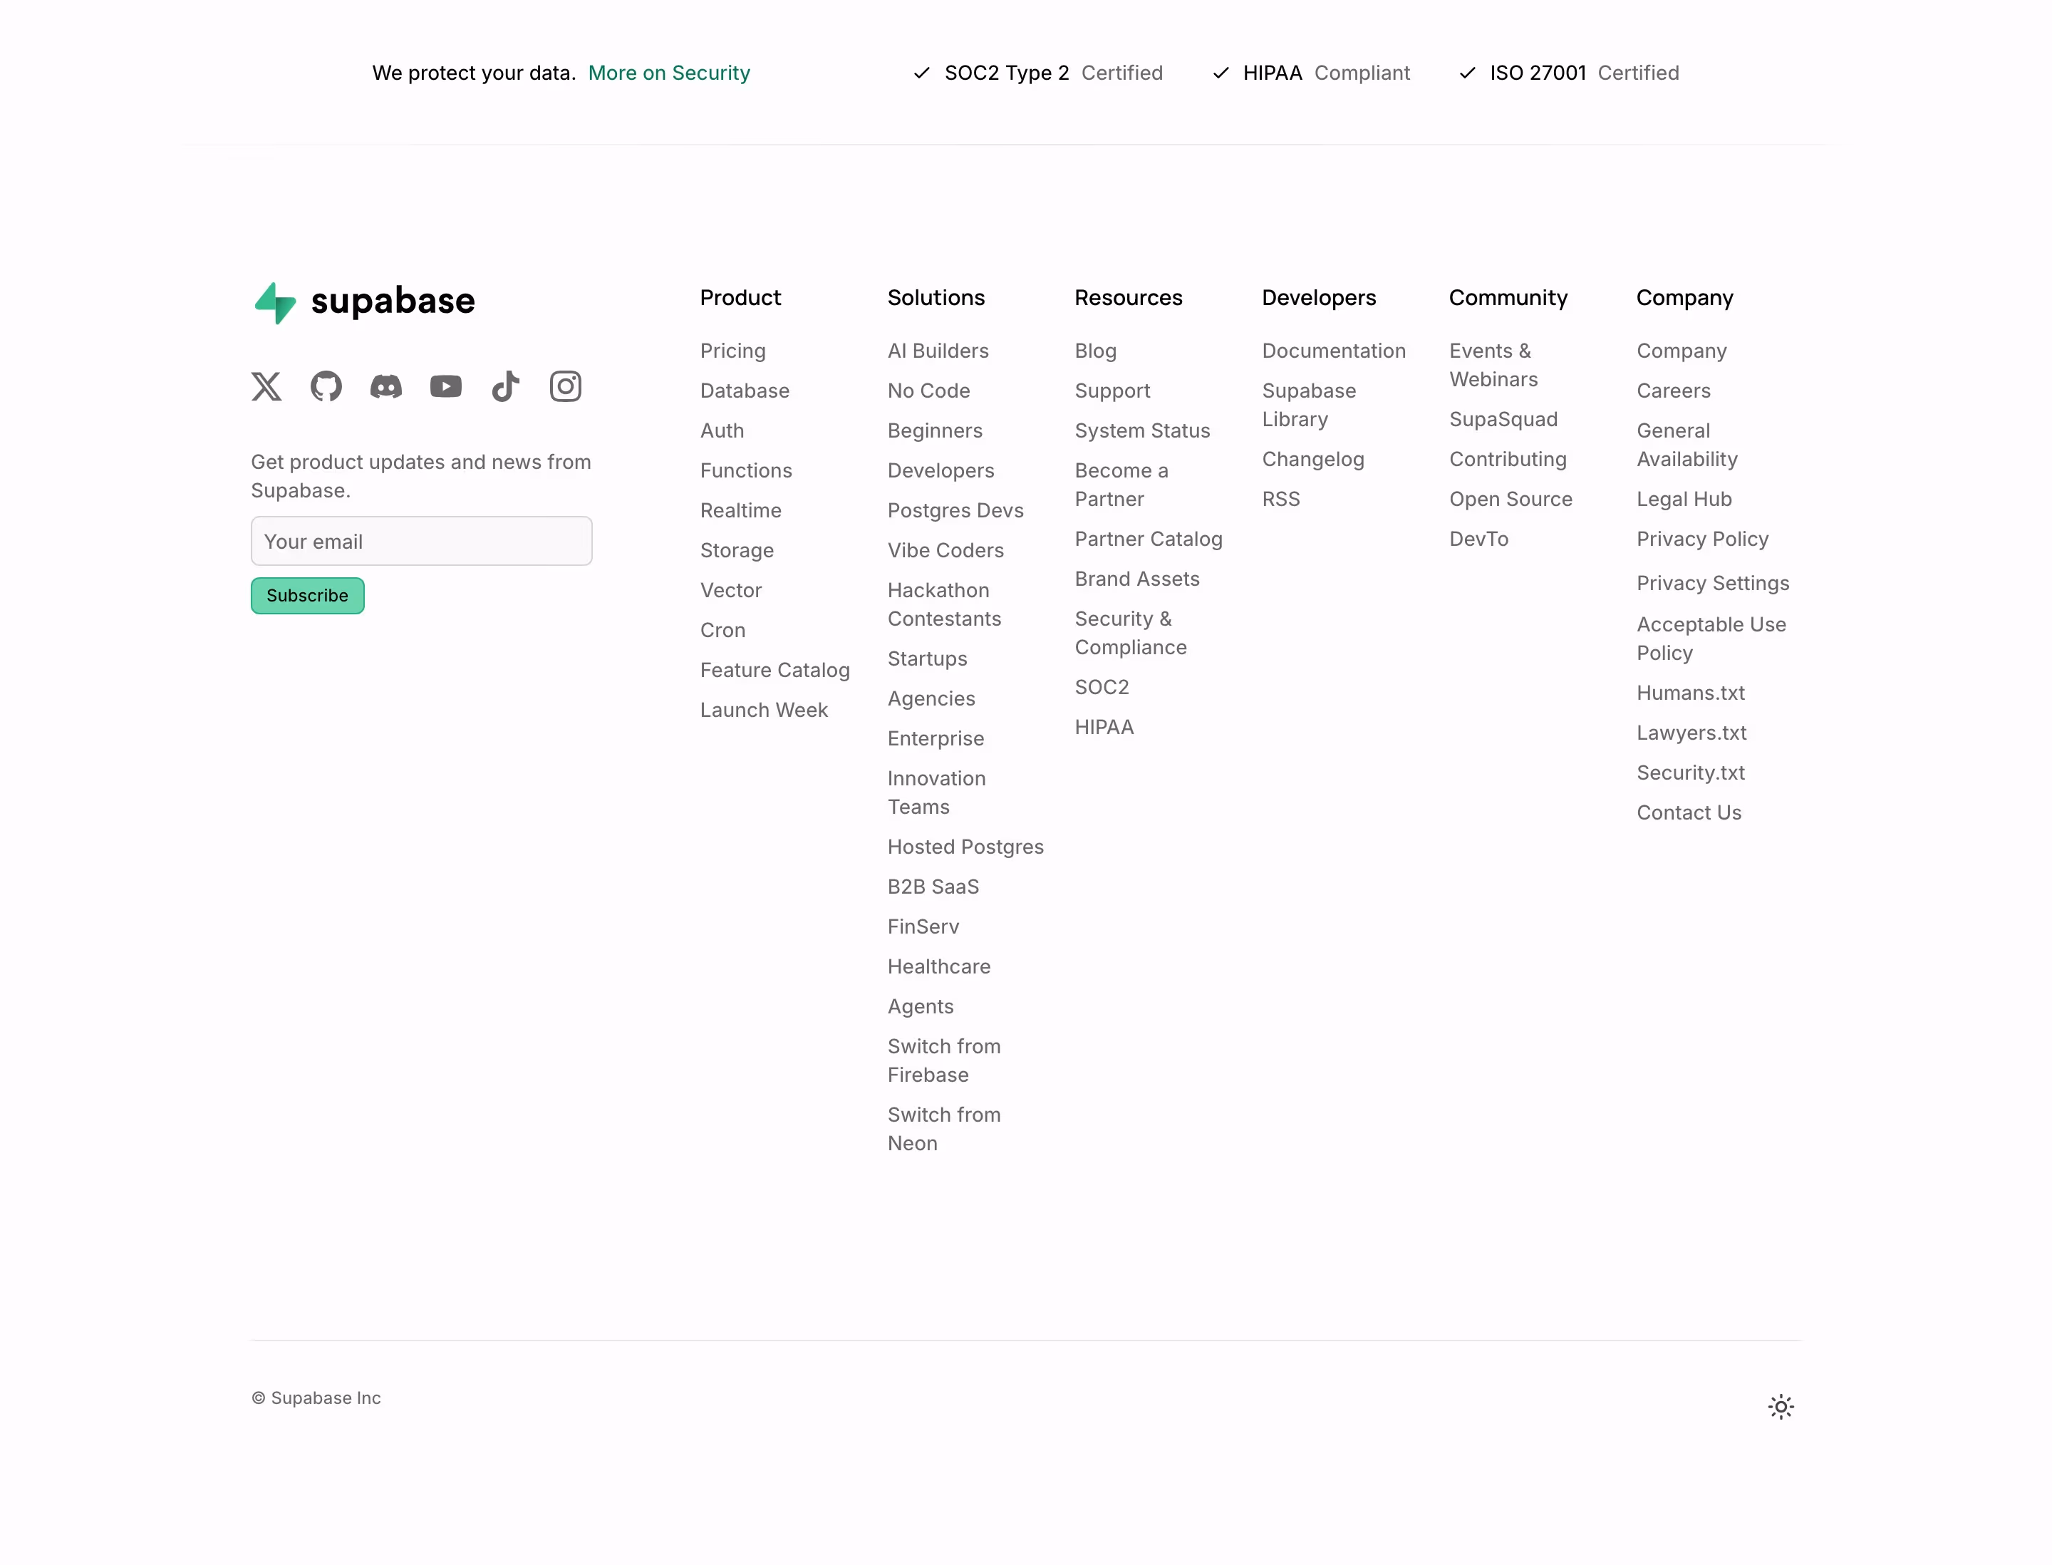The height and width of the screenshot is (1565, 2052).
Task: Toggle the theme with the sun icon
Action: point(1781,1407)
